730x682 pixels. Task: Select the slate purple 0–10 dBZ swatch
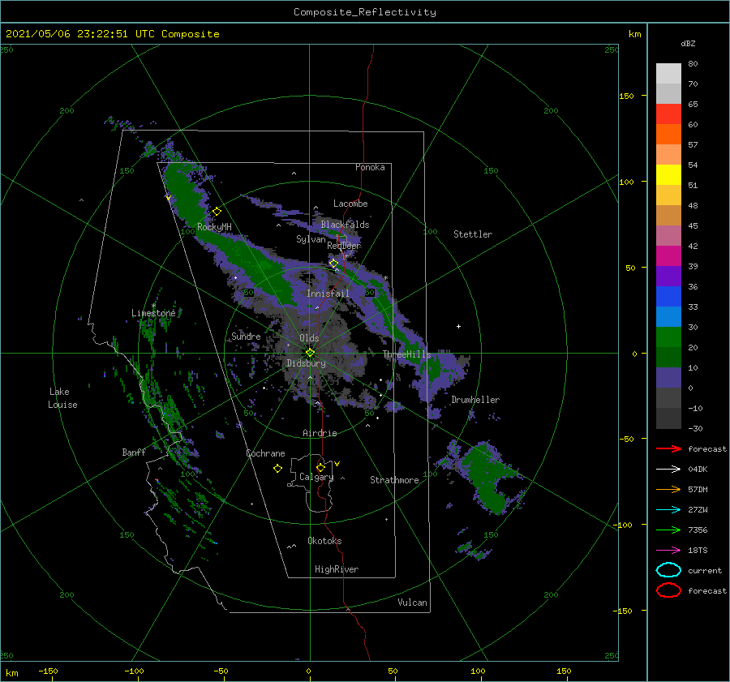click(x=668, y=378)
